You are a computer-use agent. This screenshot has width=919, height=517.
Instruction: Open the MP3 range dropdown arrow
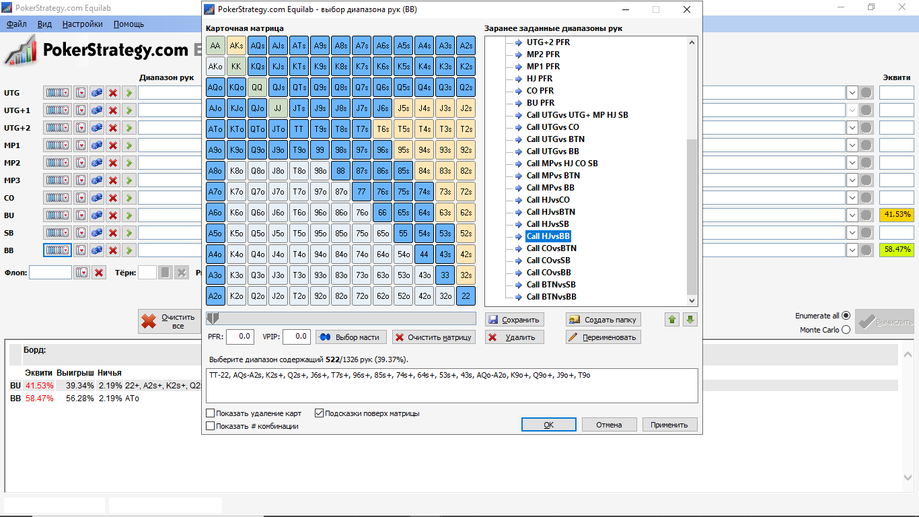(852, 180)
